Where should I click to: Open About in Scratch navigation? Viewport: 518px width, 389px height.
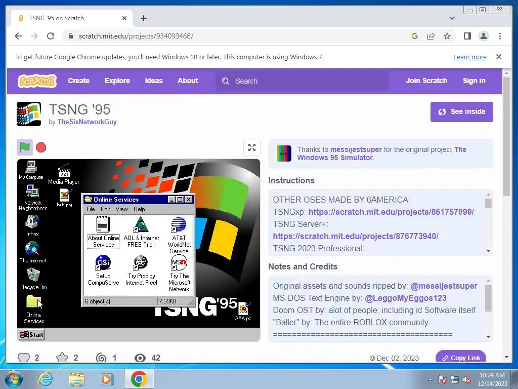coord(188,81)
